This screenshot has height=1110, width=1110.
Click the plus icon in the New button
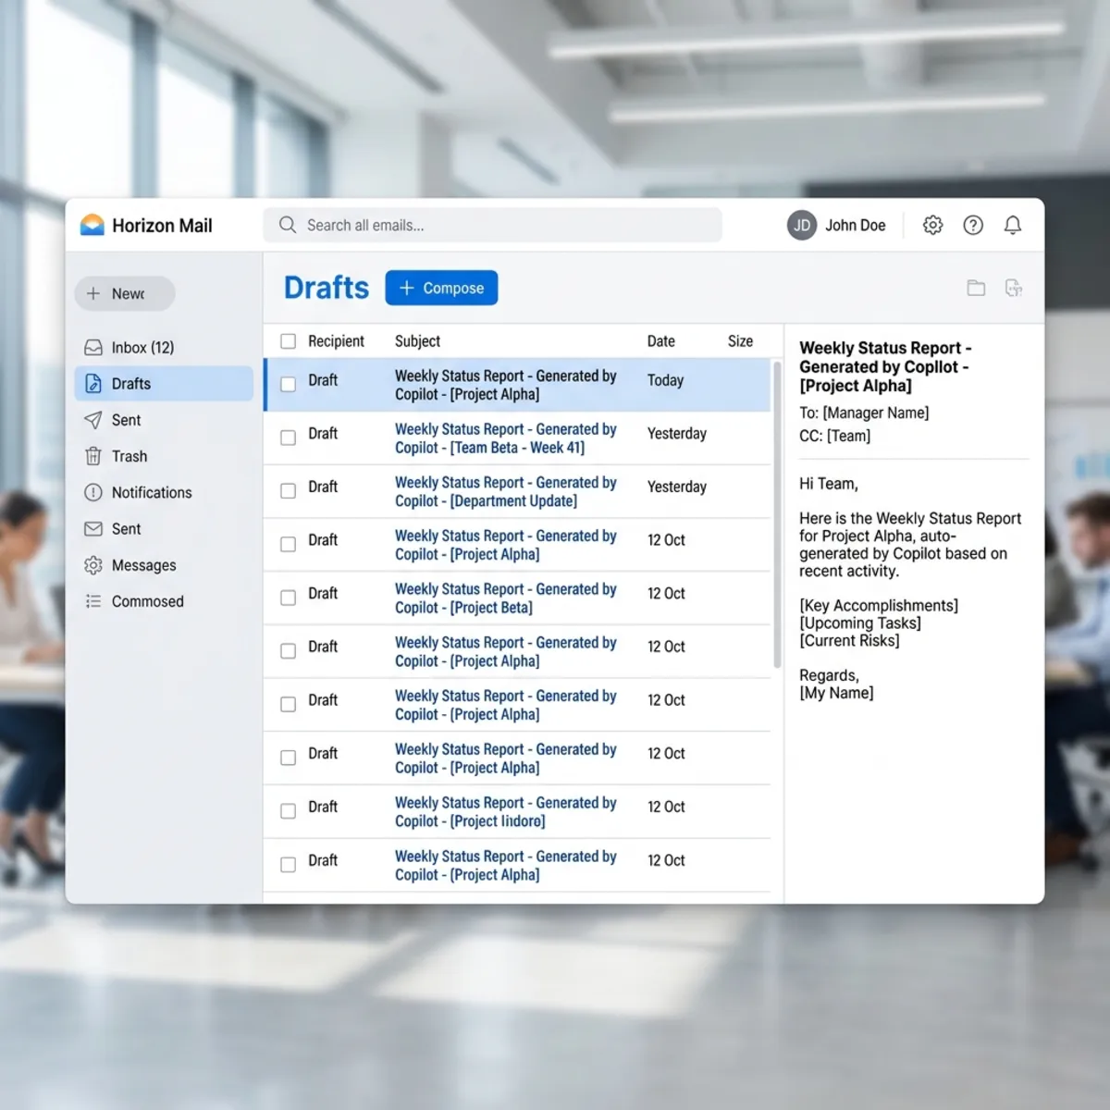93,293
